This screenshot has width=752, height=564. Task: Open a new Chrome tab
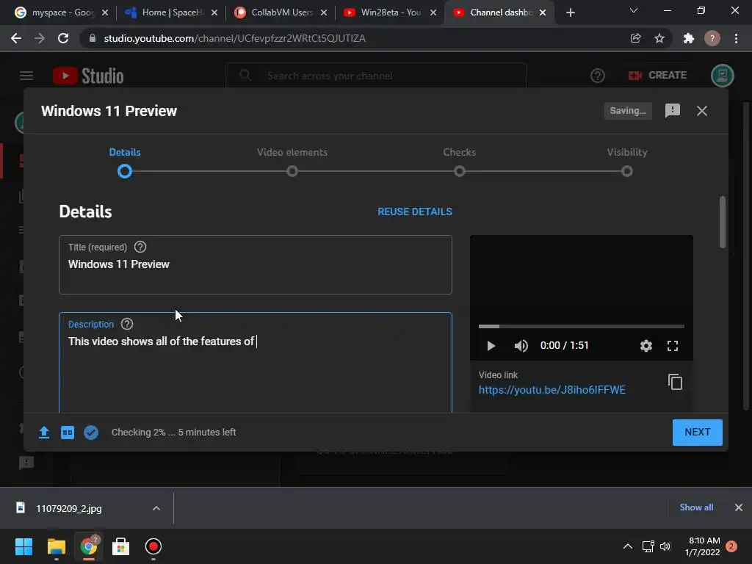point(570,12)
